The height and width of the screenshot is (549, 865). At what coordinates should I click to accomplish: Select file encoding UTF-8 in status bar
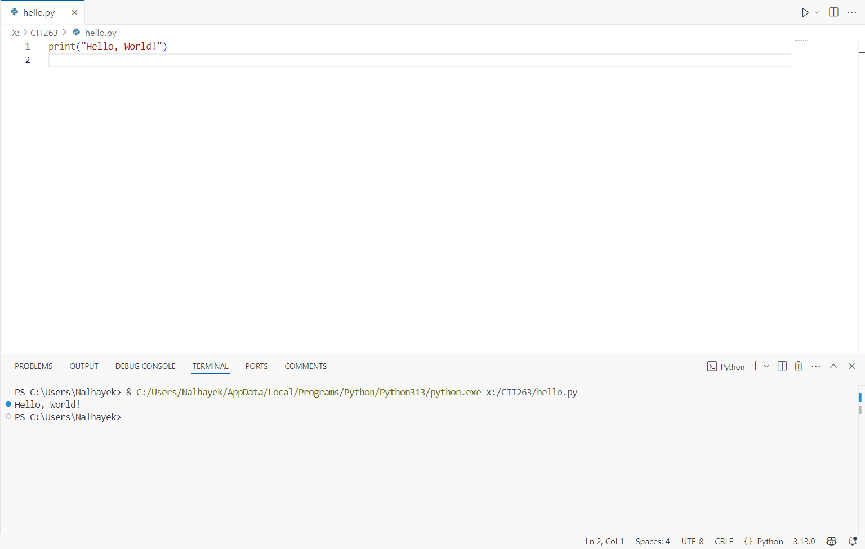[692, 541]
